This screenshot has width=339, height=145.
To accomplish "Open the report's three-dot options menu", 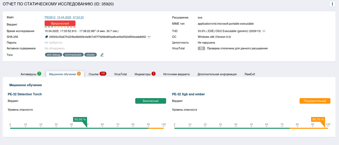I will pos(332,4).
